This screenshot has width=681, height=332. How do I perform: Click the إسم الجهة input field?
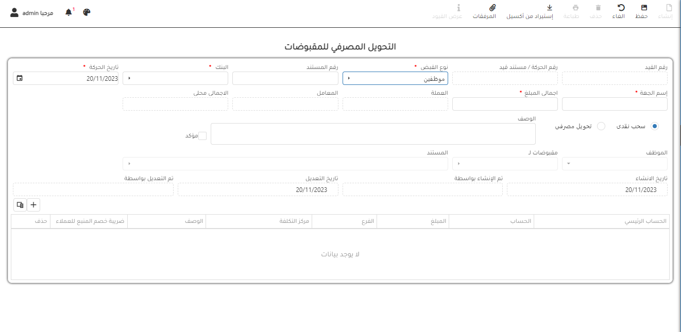click(615, 104)
